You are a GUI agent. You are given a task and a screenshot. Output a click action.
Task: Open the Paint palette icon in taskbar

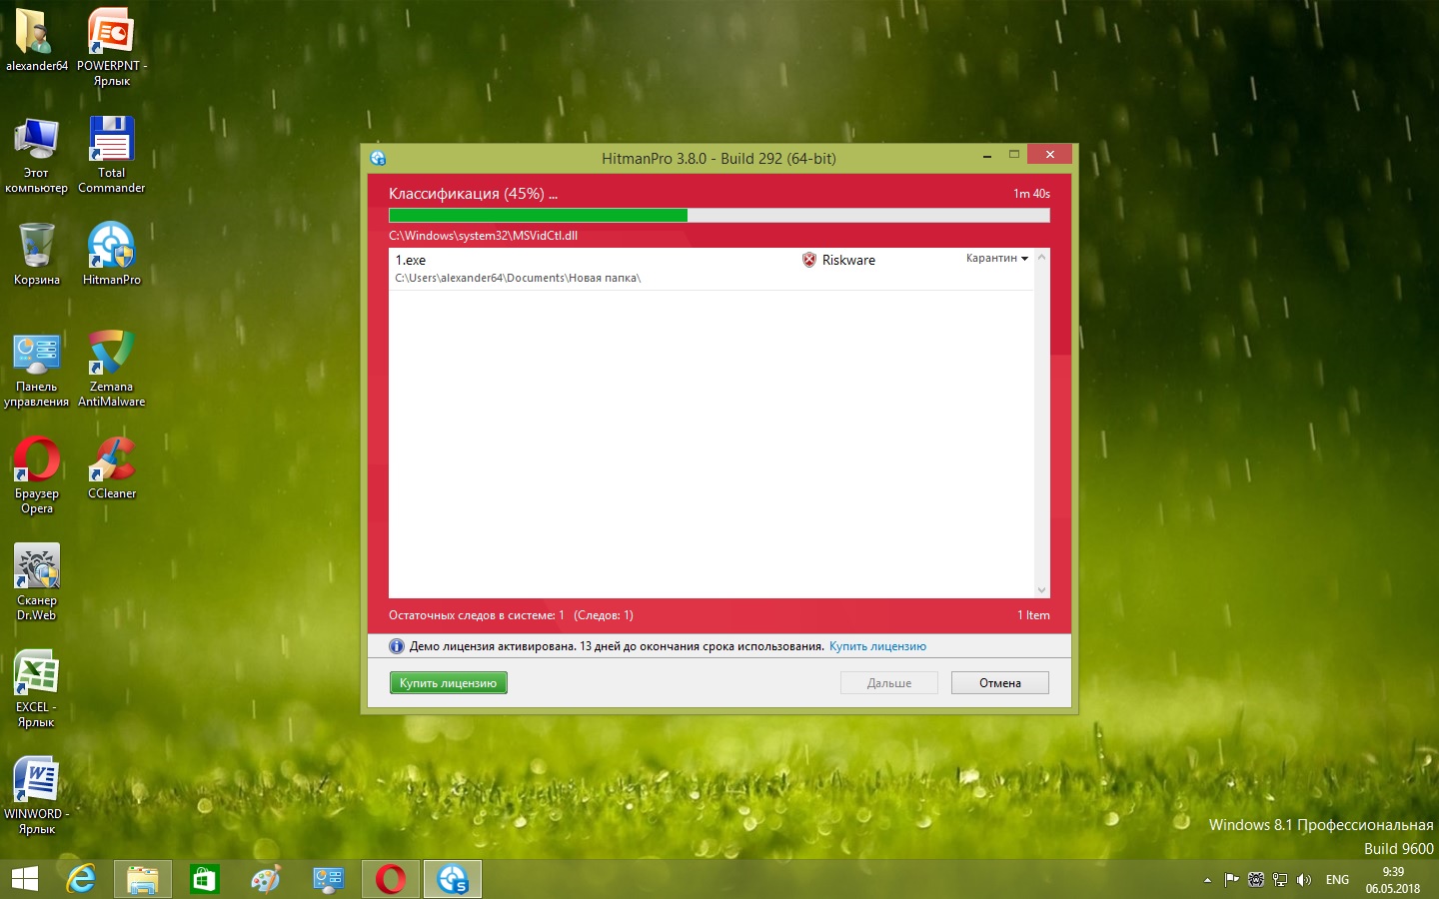[266, 879]
